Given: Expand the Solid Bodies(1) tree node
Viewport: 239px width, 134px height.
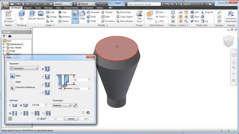Looking at the screenshot, I should tap(4, 44).
